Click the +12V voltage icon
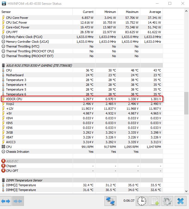The width and height of the screenshot is (189, 209). pos(3,109)
